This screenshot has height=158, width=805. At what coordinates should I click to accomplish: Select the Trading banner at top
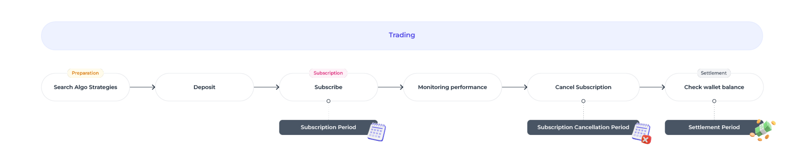(402, 35)
